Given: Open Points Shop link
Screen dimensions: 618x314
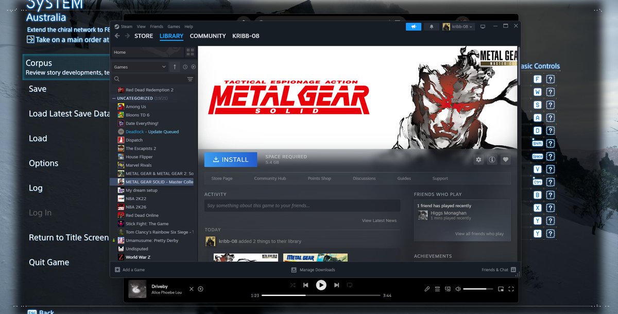Looking at the screenshot, I should pyautogui.click(x=319, y=179).
